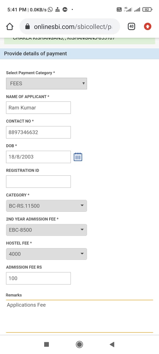Tap the WhatsApp notification icon in status bar
The height and width of the screenshot is (354, 159).
pyautogui.click(x=50, y=9)
